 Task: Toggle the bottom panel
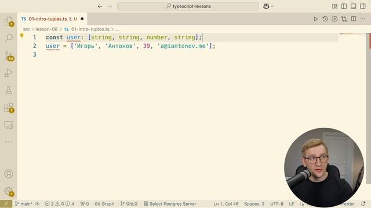coord(353,6)
